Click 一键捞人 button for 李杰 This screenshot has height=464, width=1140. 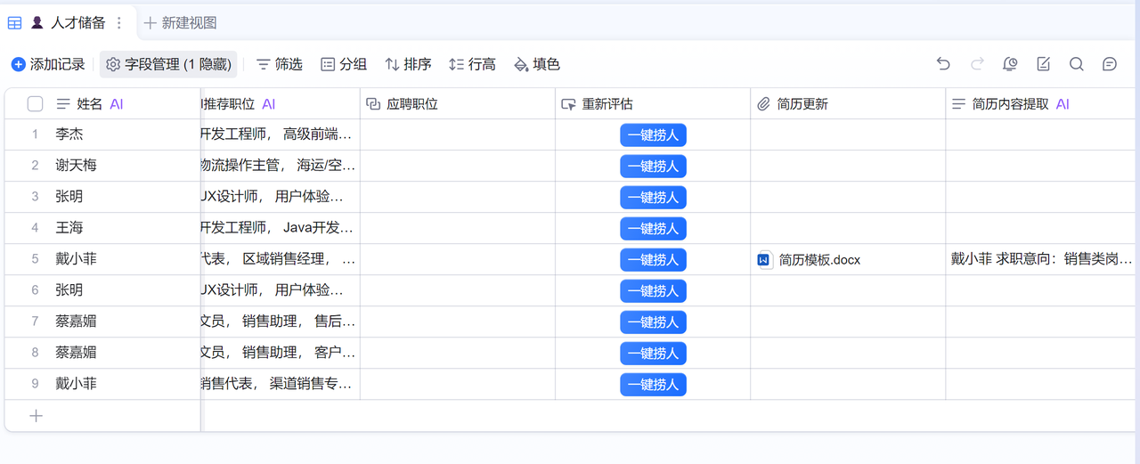pos(653,135)
